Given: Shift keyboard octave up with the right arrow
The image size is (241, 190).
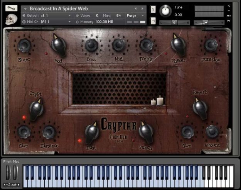Looking at the screenshot, I should click(x=19, y=185).
